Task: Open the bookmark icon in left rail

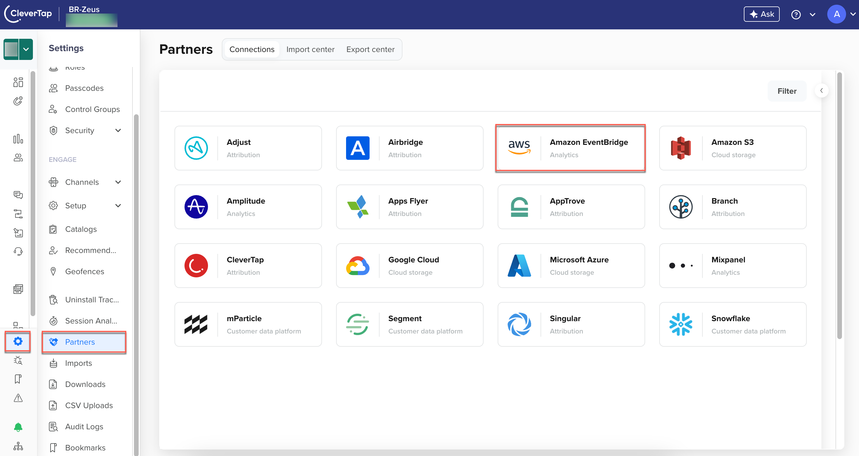Action: tap(18, 379)
